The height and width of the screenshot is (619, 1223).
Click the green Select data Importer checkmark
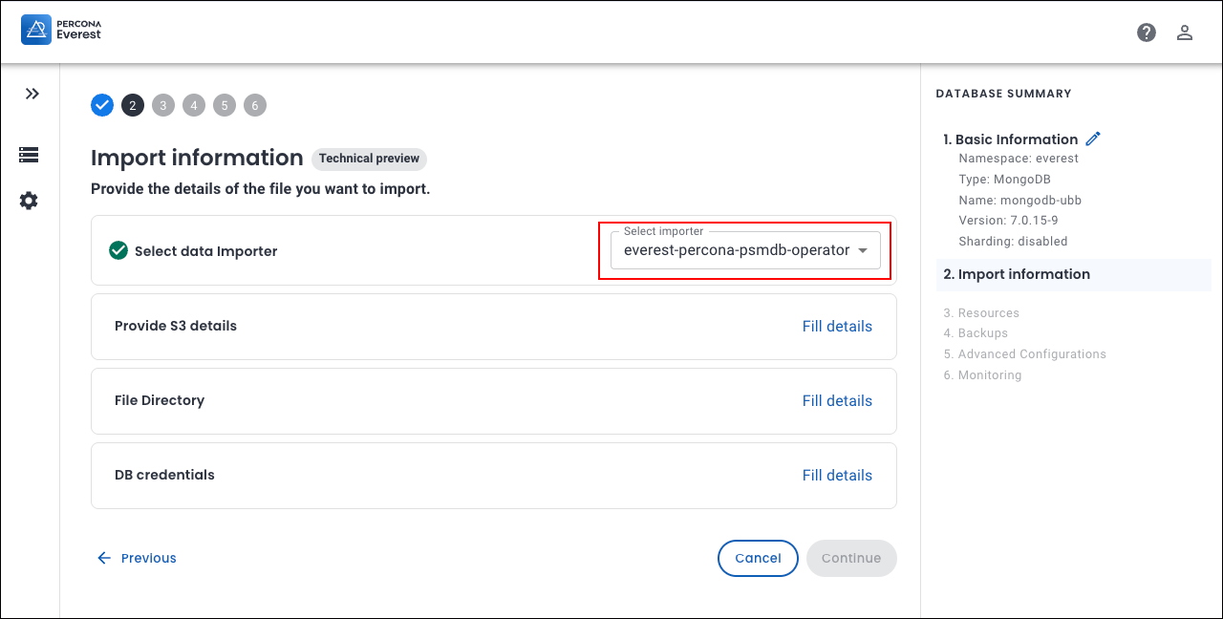118,250
